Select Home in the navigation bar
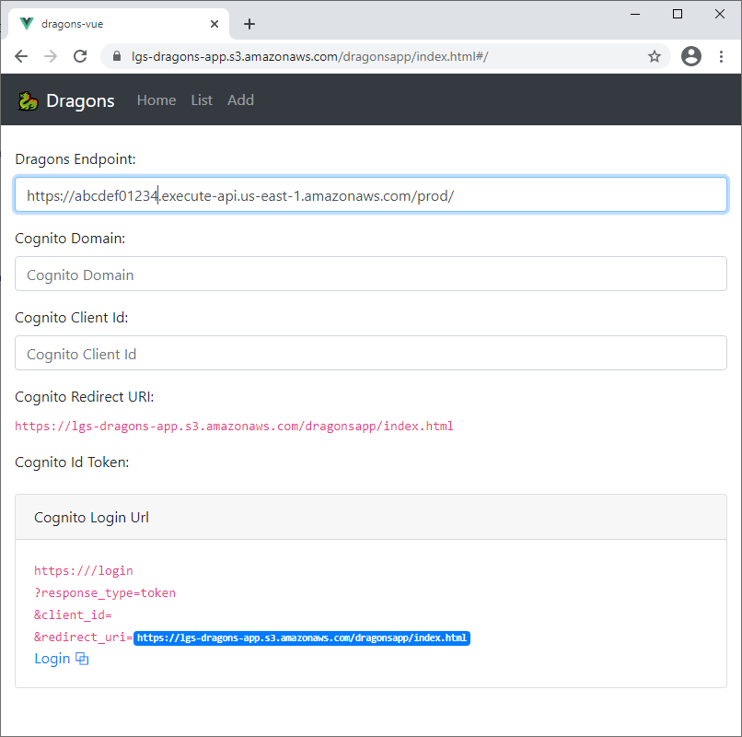 156,99
